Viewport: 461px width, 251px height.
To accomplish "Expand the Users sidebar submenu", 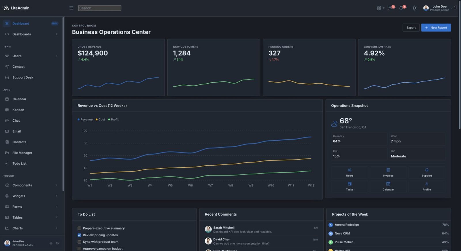I will pos(32,56).
